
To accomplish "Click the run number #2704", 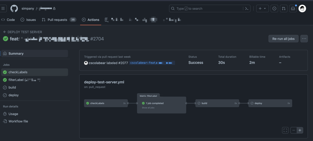I will (x=97, y=39).
